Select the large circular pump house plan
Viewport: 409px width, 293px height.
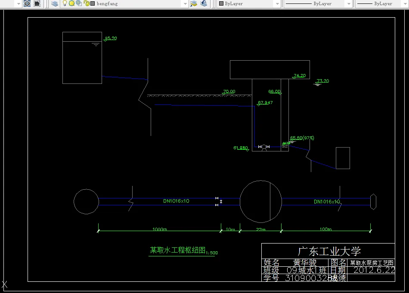261,201
